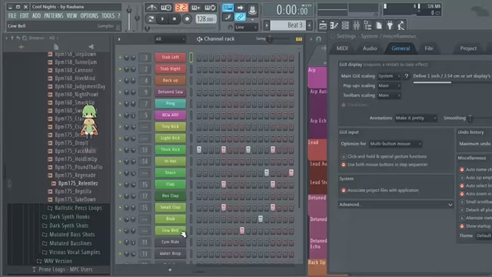Toggle Use both mouse buttons in step sequencer
492x277 pixels.
(344, 165)
